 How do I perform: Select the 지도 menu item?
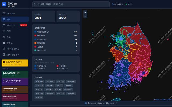[15, 19]
